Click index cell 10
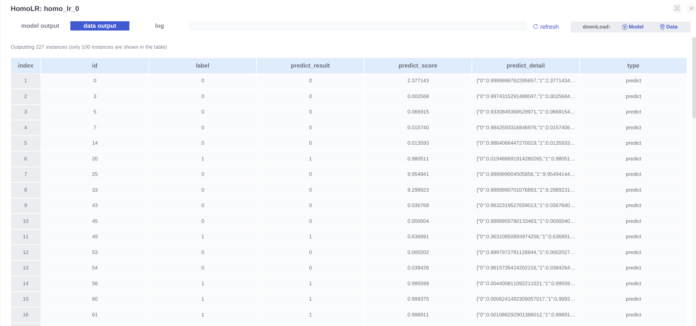Screen dimensions: 696x326 coord(26,221)
